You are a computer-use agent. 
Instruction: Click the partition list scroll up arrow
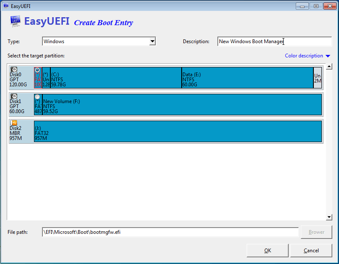point(329,66)
